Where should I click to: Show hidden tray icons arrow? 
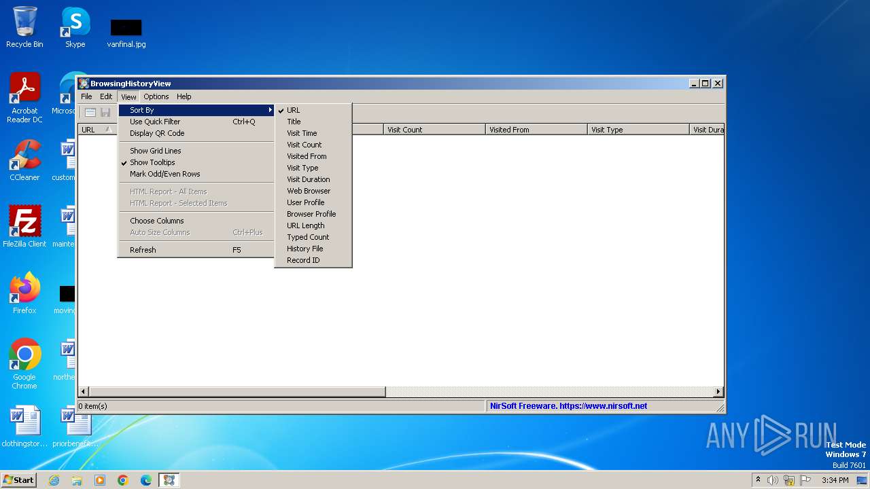tap(758, 479)
